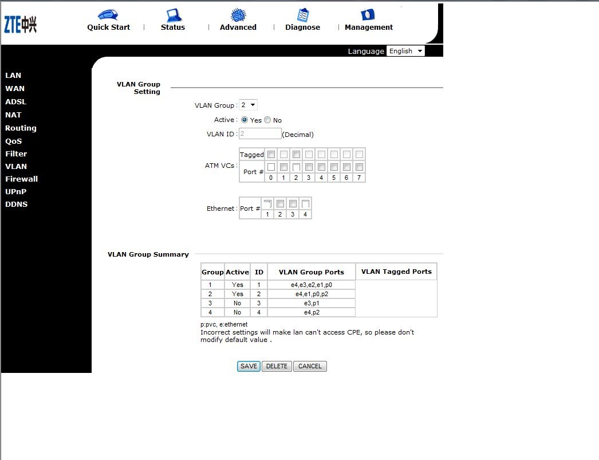
Task: Open the Status laptop icon
Action: click(173, 15)
